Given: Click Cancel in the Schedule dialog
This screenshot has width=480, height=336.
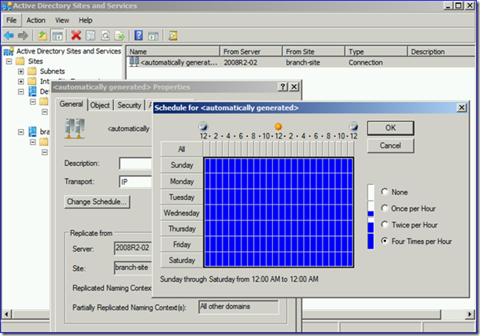Looking at the screenshot, I should [x=390, y=146].
